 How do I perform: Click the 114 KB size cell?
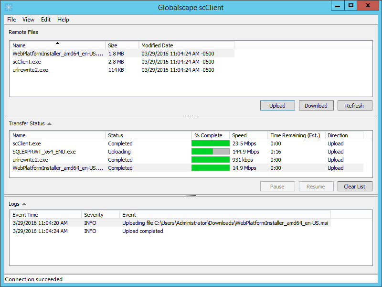[x=116, y=70]
